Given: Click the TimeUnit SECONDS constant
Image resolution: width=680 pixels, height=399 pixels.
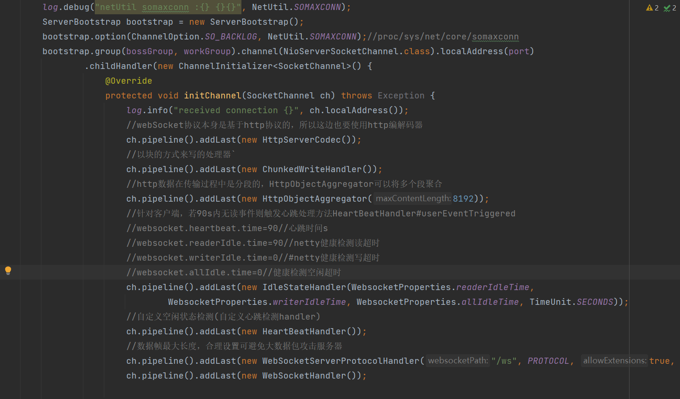Looking at the screenshot, I should (x=595, y=302).
